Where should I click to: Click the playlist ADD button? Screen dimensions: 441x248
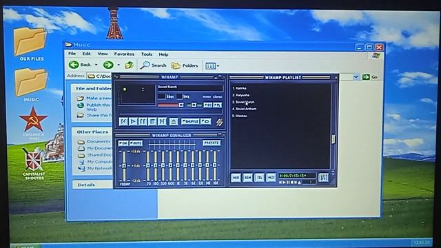click(x=236, y=178)
